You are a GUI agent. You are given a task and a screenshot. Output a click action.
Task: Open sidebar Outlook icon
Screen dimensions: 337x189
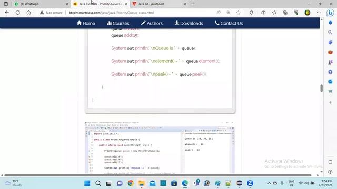pos(330,82)
